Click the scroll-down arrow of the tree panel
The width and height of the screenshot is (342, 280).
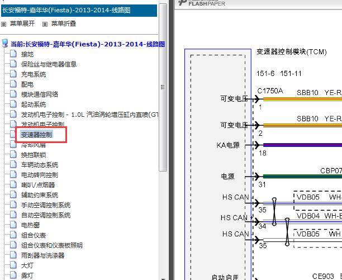[163, 278]
